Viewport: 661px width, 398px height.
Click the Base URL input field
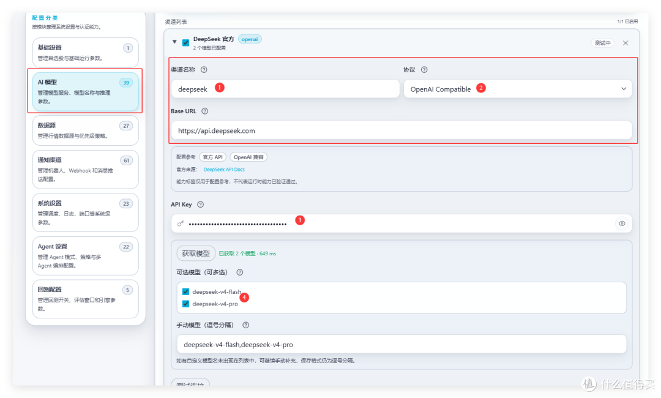coord(401,130)
